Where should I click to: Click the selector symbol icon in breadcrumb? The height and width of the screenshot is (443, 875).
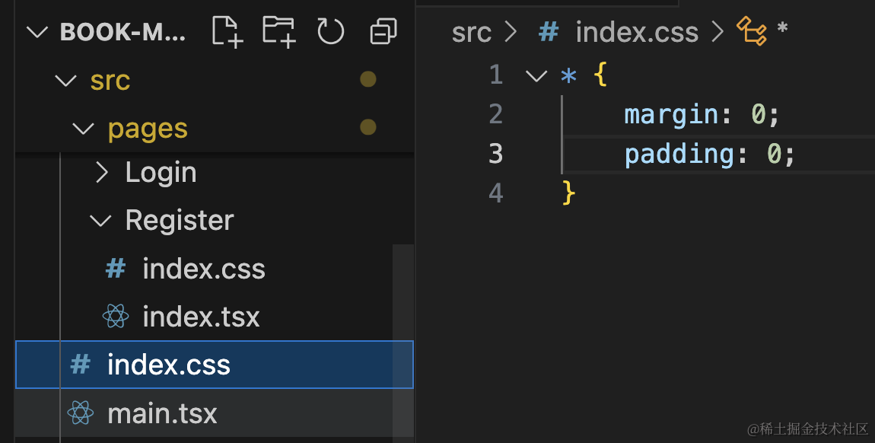click(x=751, y=32)
